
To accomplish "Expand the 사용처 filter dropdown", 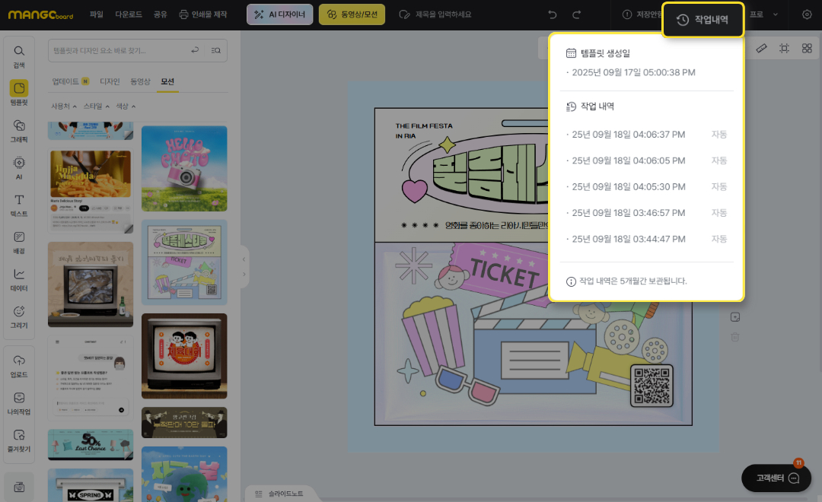I will click(63, 106).
